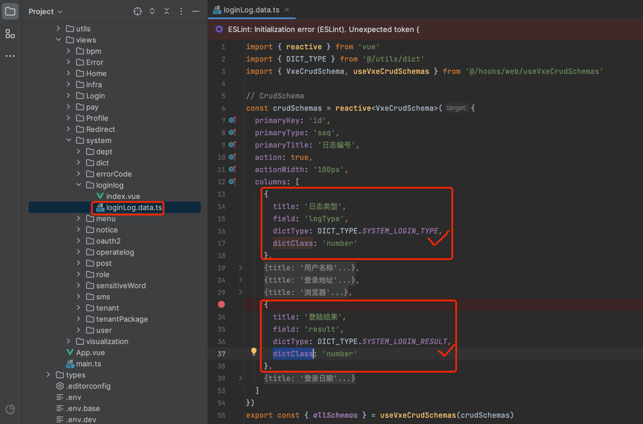
Task: Toggle the red breakpoint in the gutter
Action: point(221,304)
